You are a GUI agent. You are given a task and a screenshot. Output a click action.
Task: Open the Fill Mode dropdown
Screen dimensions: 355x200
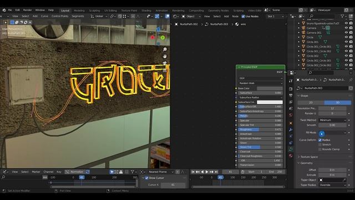[332, 133]
